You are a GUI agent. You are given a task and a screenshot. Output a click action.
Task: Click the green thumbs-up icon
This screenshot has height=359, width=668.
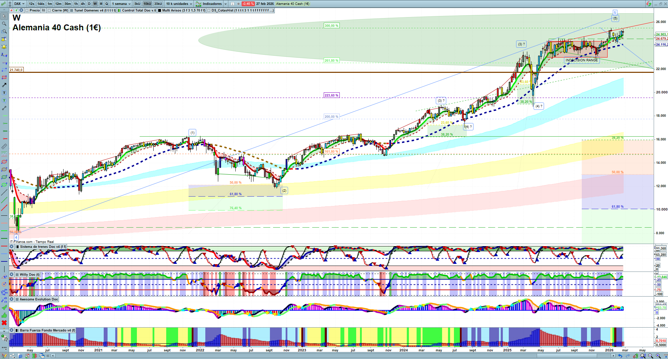pos(4,315)
